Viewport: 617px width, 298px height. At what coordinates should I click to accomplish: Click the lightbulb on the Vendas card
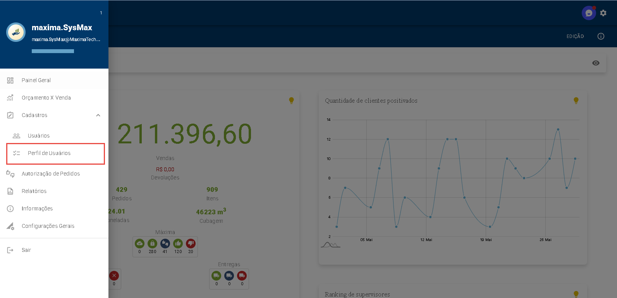[292, 100]
